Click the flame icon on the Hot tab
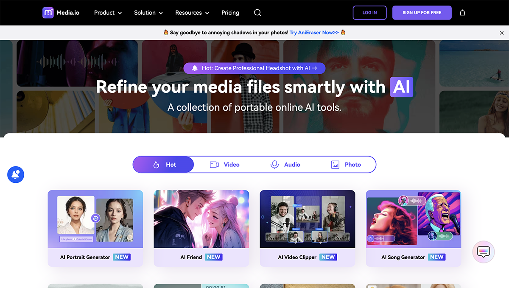This screenshot has width=509, height=288. click(x=157, y=165)
